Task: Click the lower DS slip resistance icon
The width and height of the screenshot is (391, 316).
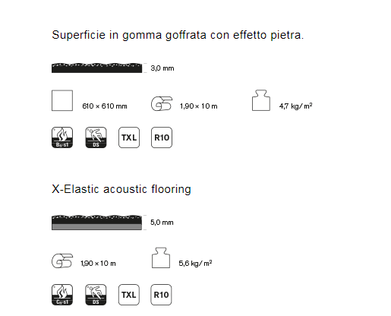Action: pyautogui.click(x=96, y=295)
